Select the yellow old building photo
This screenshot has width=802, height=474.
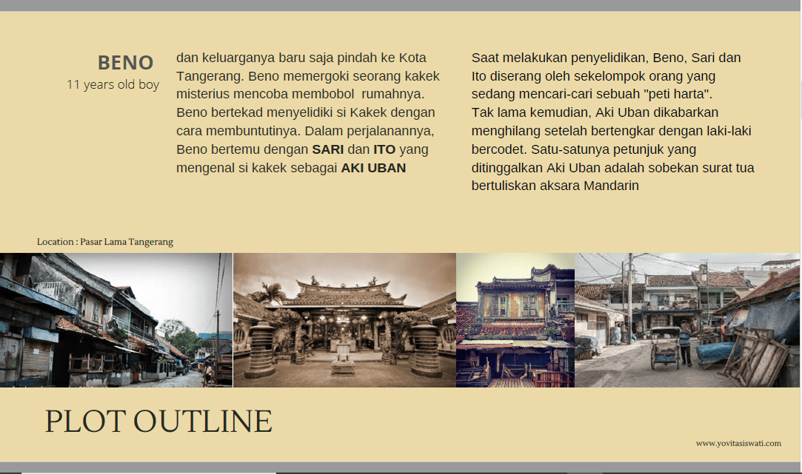click(515, 319)
